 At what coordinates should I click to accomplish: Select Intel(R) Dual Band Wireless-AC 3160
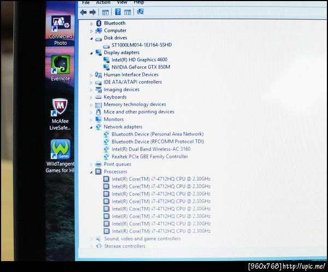[151, 149]
